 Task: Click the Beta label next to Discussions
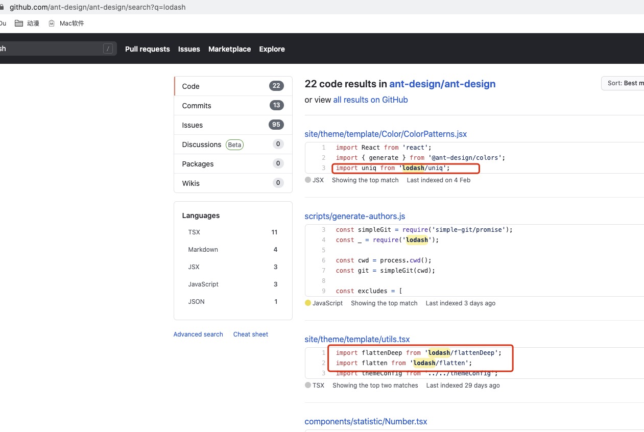click(234, 145)
